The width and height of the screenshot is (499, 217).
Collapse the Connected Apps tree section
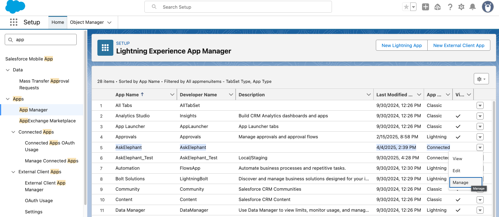13,132
